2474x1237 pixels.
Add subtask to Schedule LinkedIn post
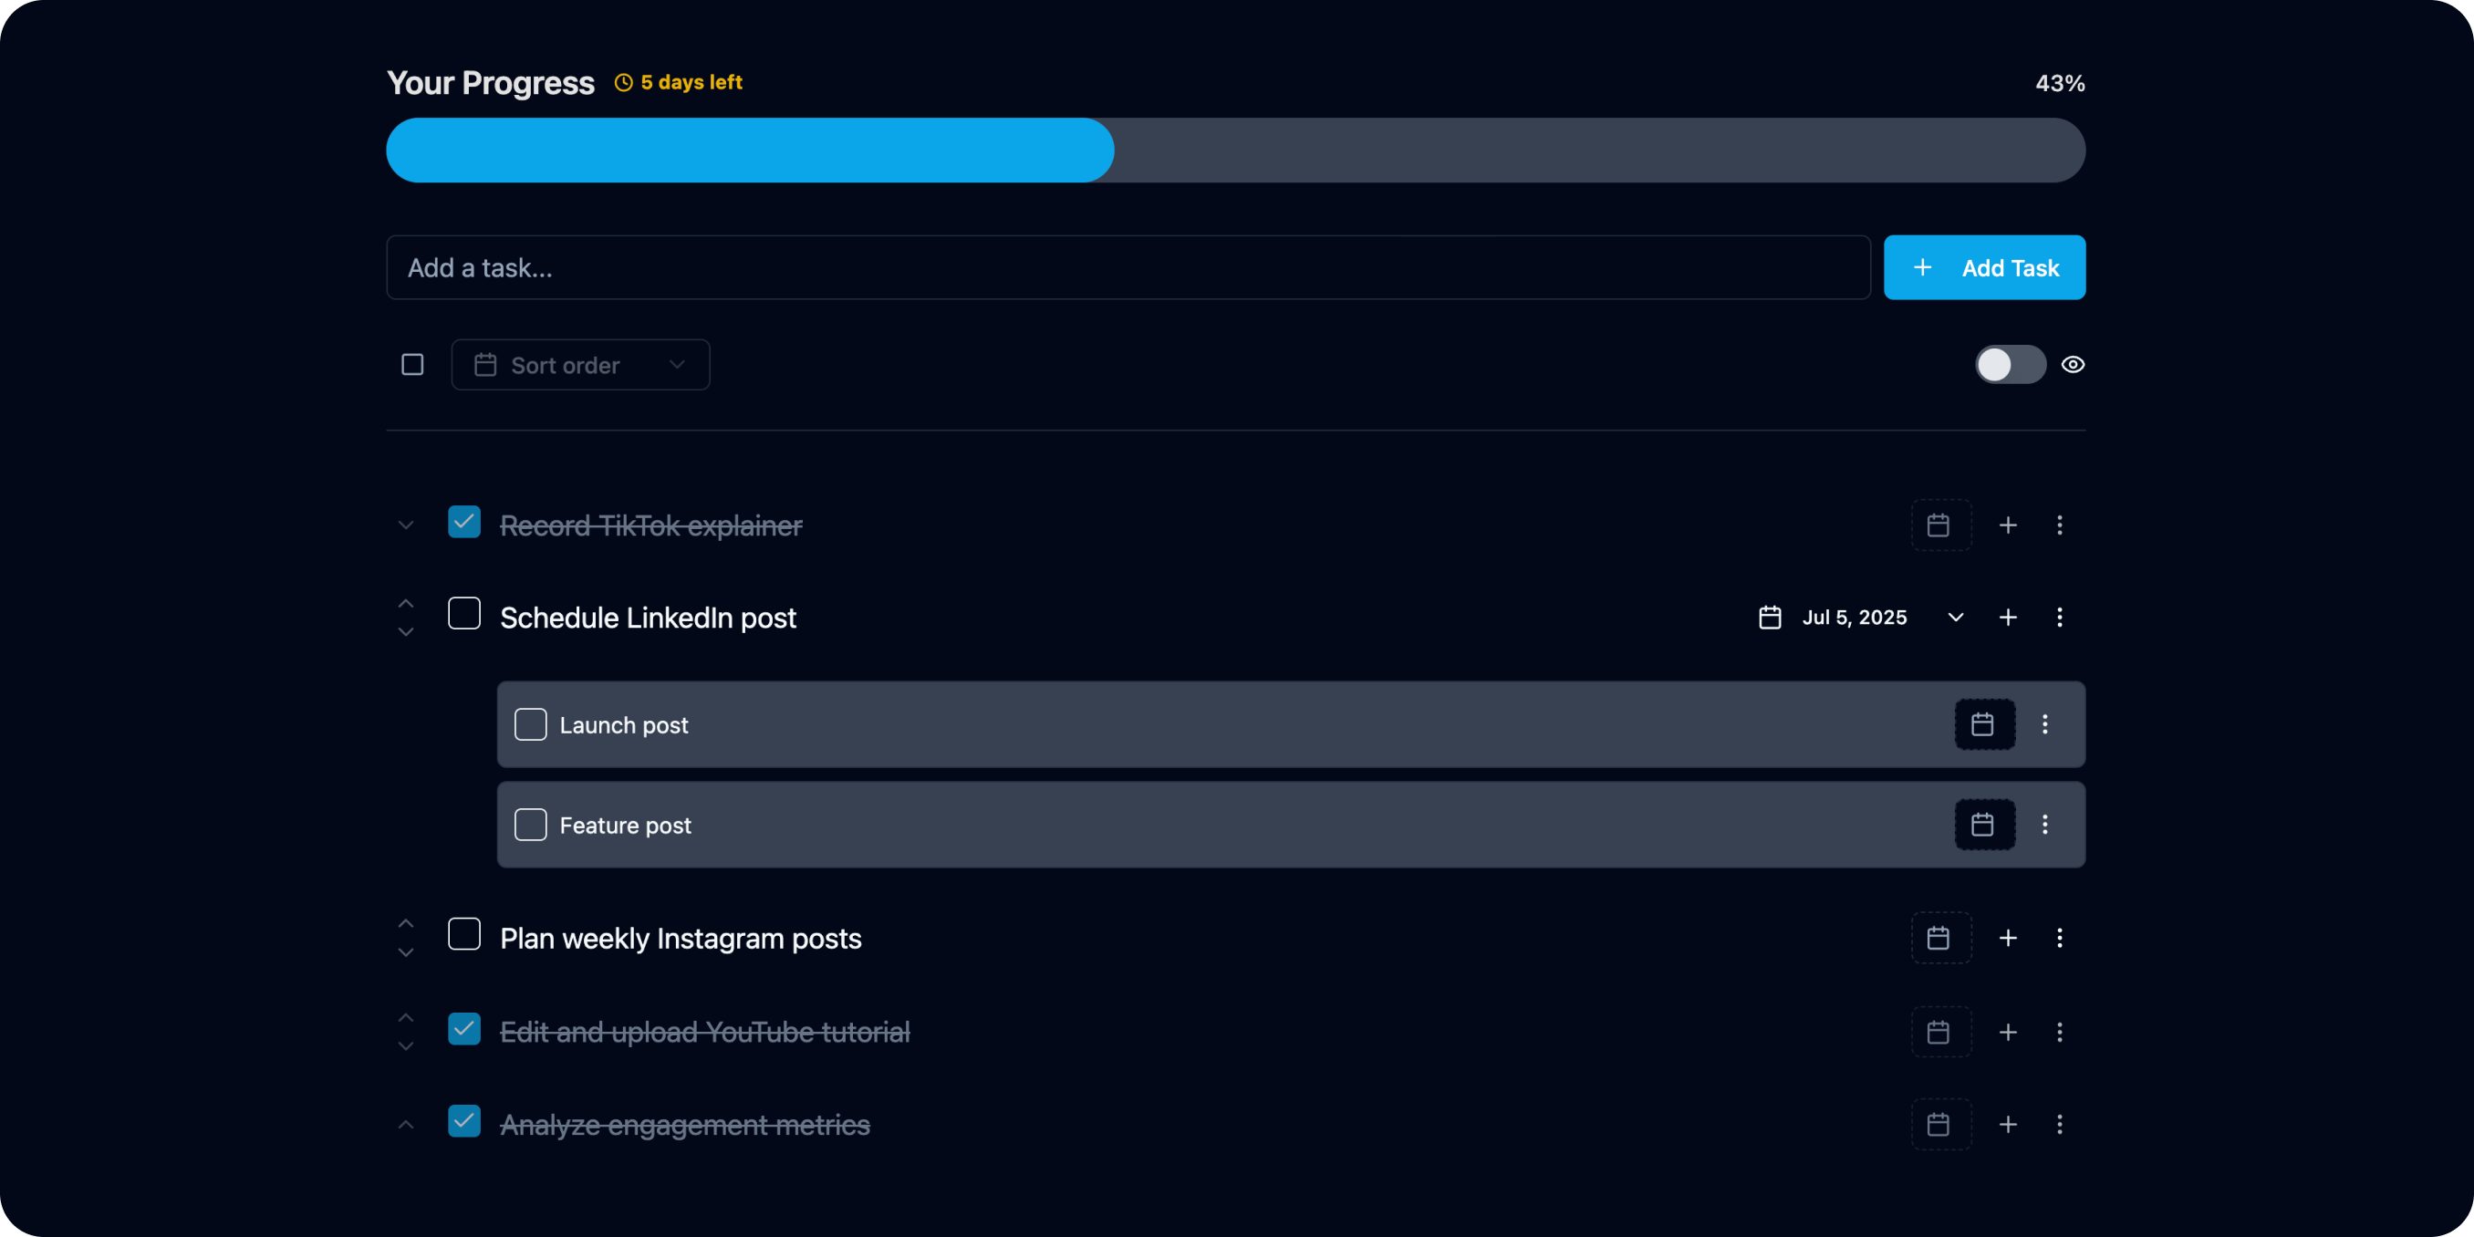click(2007, 618)
